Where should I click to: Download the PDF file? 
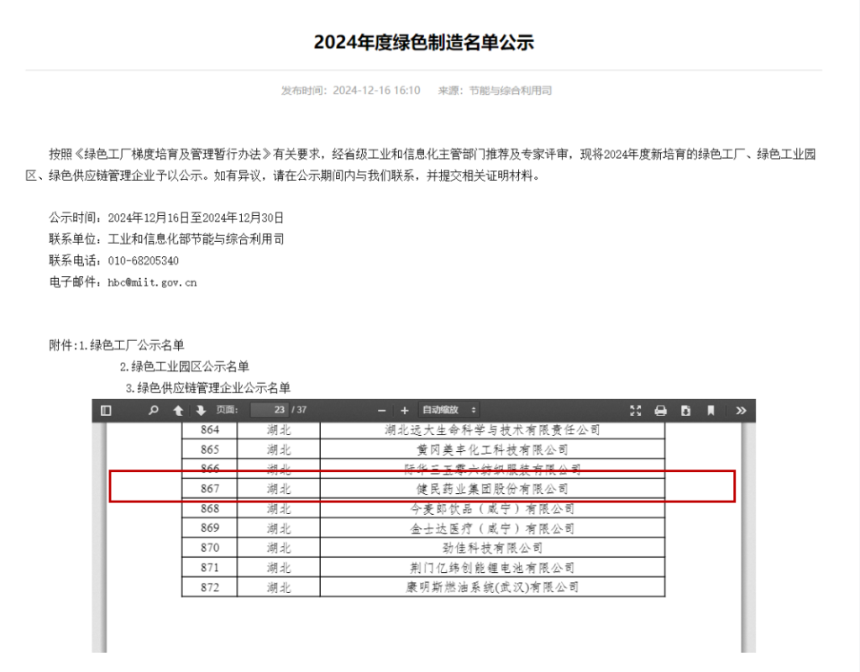coord(685,410)
